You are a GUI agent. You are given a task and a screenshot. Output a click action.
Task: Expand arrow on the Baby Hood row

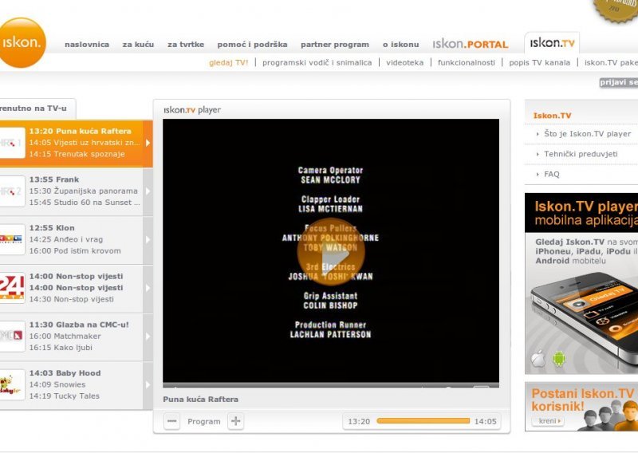[148, 384]
